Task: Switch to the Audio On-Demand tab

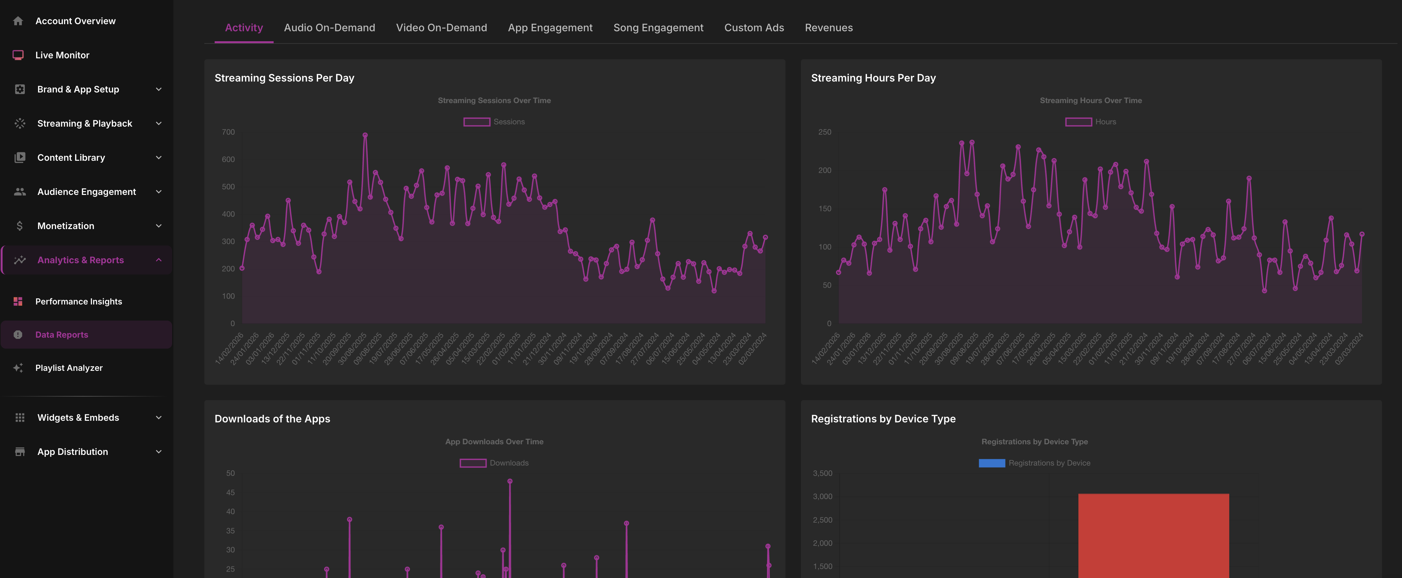Action: [x=329, y=28]
